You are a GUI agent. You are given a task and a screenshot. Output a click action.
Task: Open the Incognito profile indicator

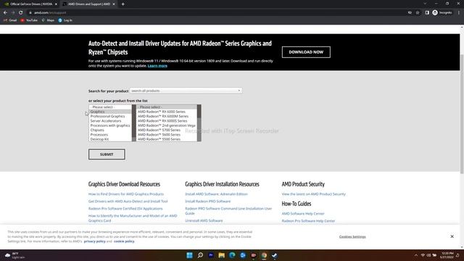[x=442, y=13]
